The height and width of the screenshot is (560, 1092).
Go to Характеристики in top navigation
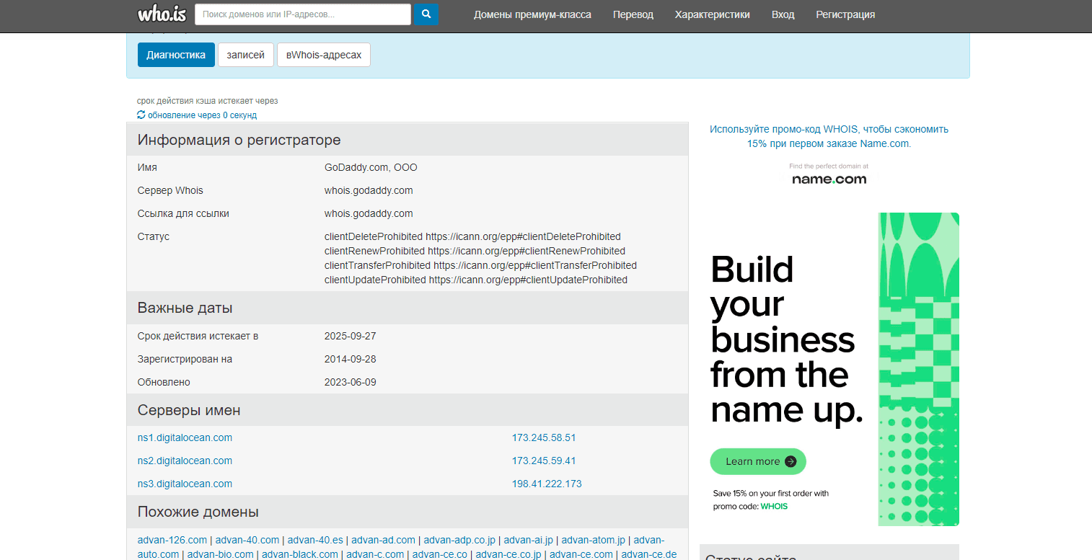coord(712,14)
